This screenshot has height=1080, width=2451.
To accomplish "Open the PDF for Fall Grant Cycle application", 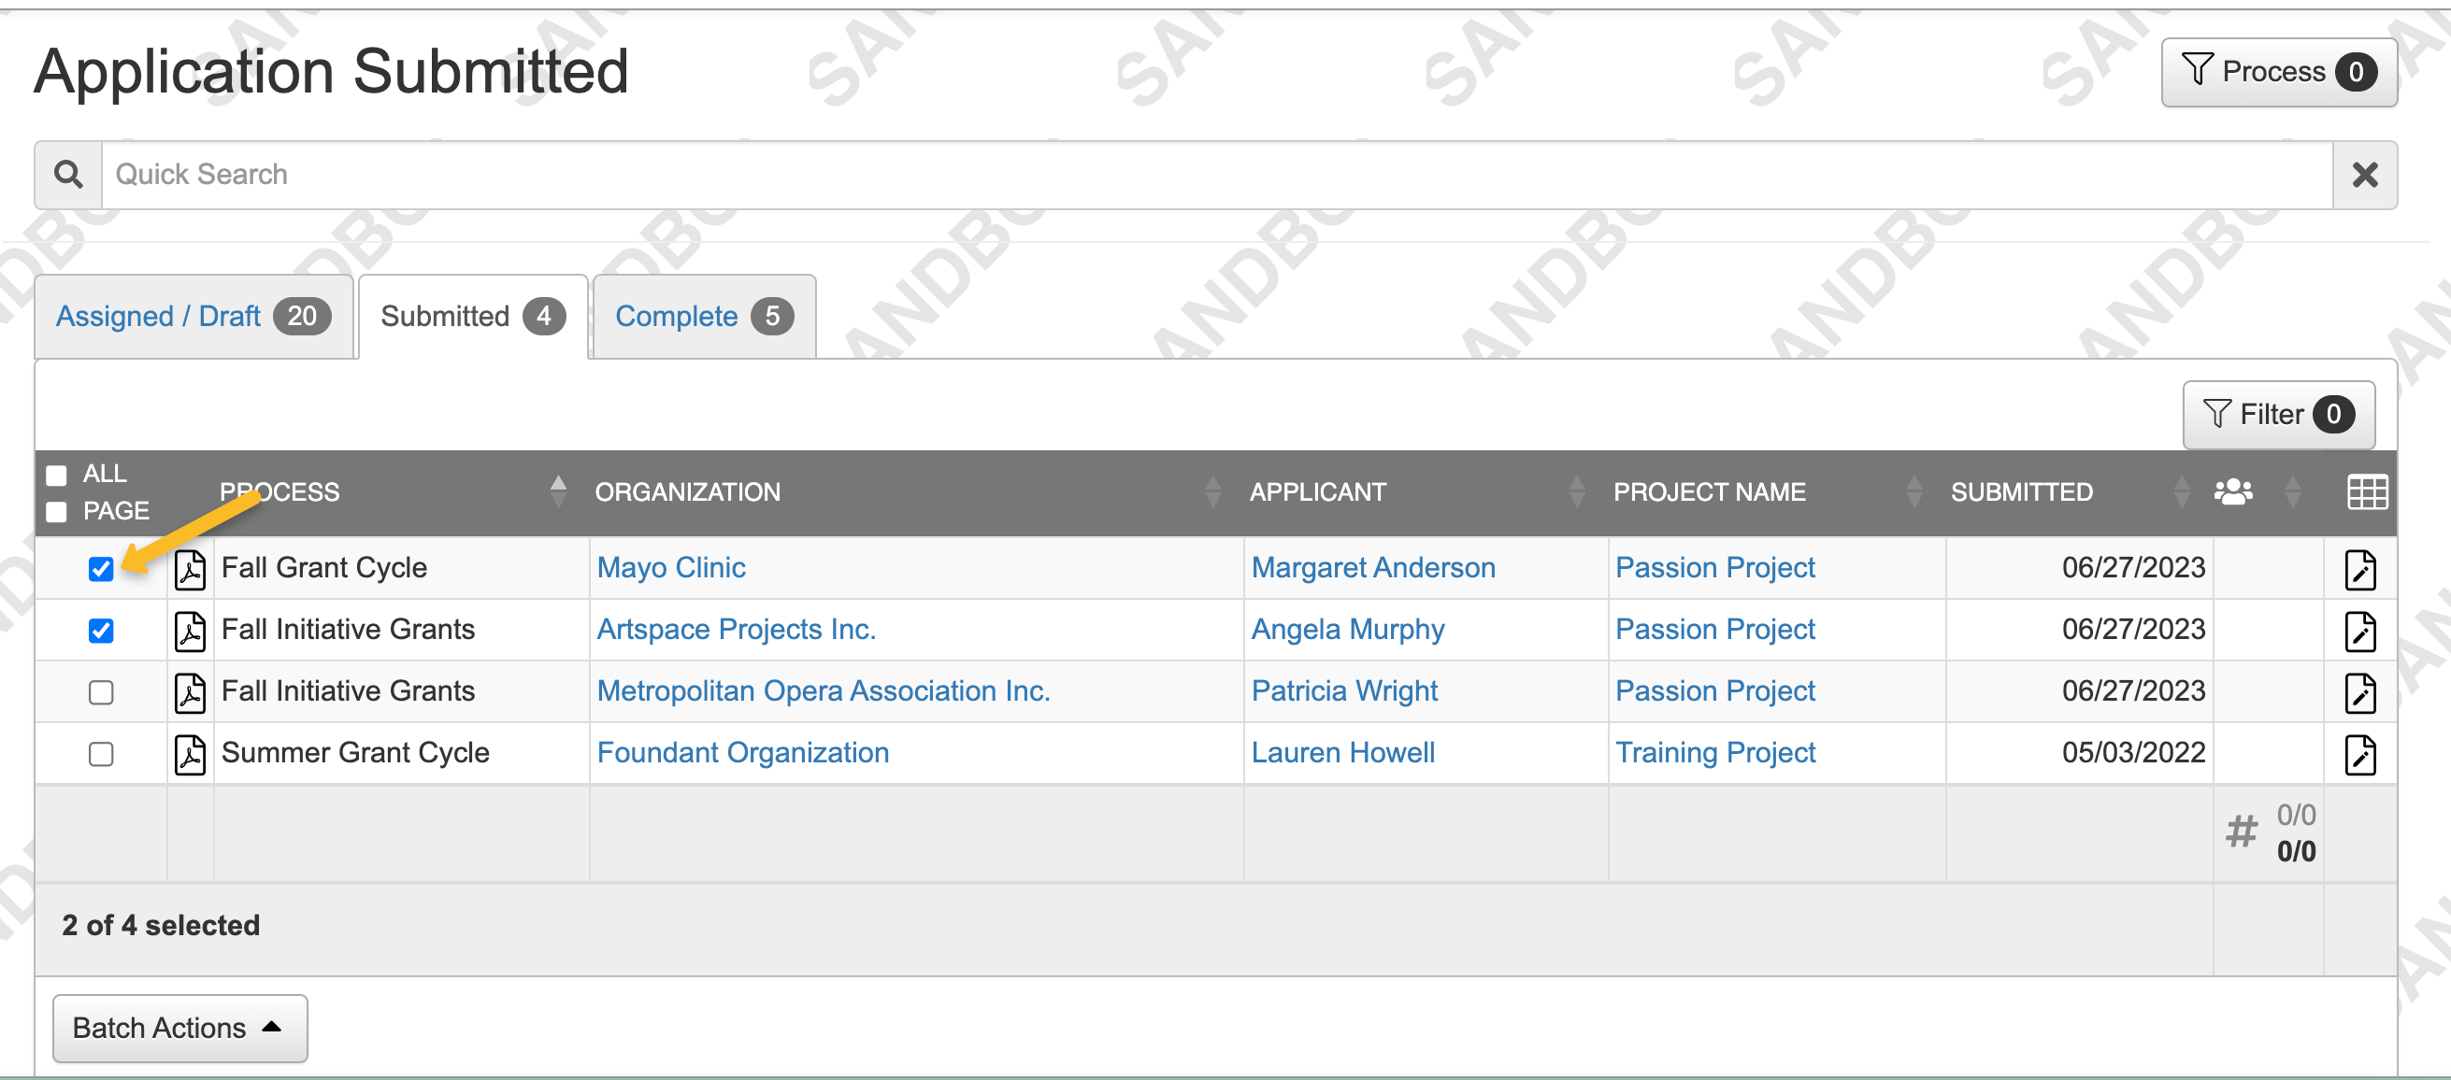I will tap(191, 568).
